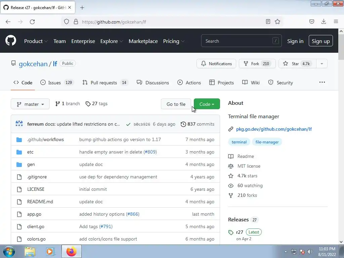
Task: Open the Windows Start button
Action: (x=9, y=251)
